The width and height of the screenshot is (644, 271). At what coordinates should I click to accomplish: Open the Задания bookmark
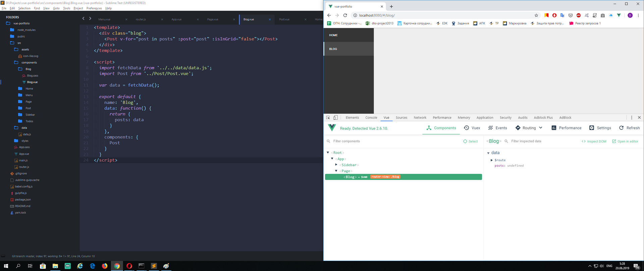tap(460, 23)
